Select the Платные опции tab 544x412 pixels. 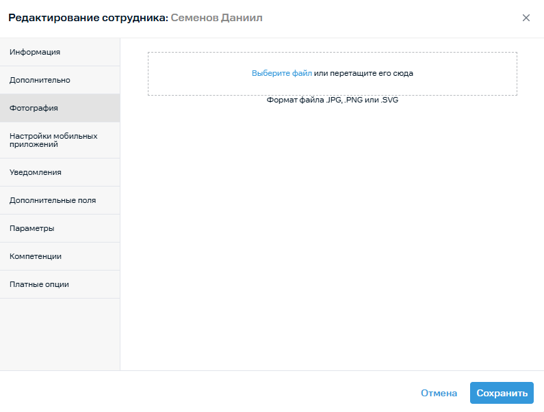click(x=39, y=284)
